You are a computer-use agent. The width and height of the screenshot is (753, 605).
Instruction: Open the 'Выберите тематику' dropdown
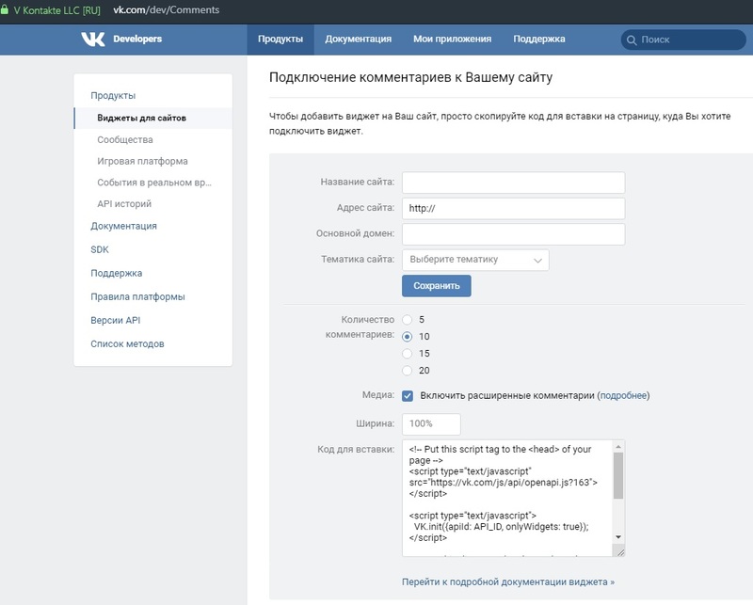click(475, 260)
